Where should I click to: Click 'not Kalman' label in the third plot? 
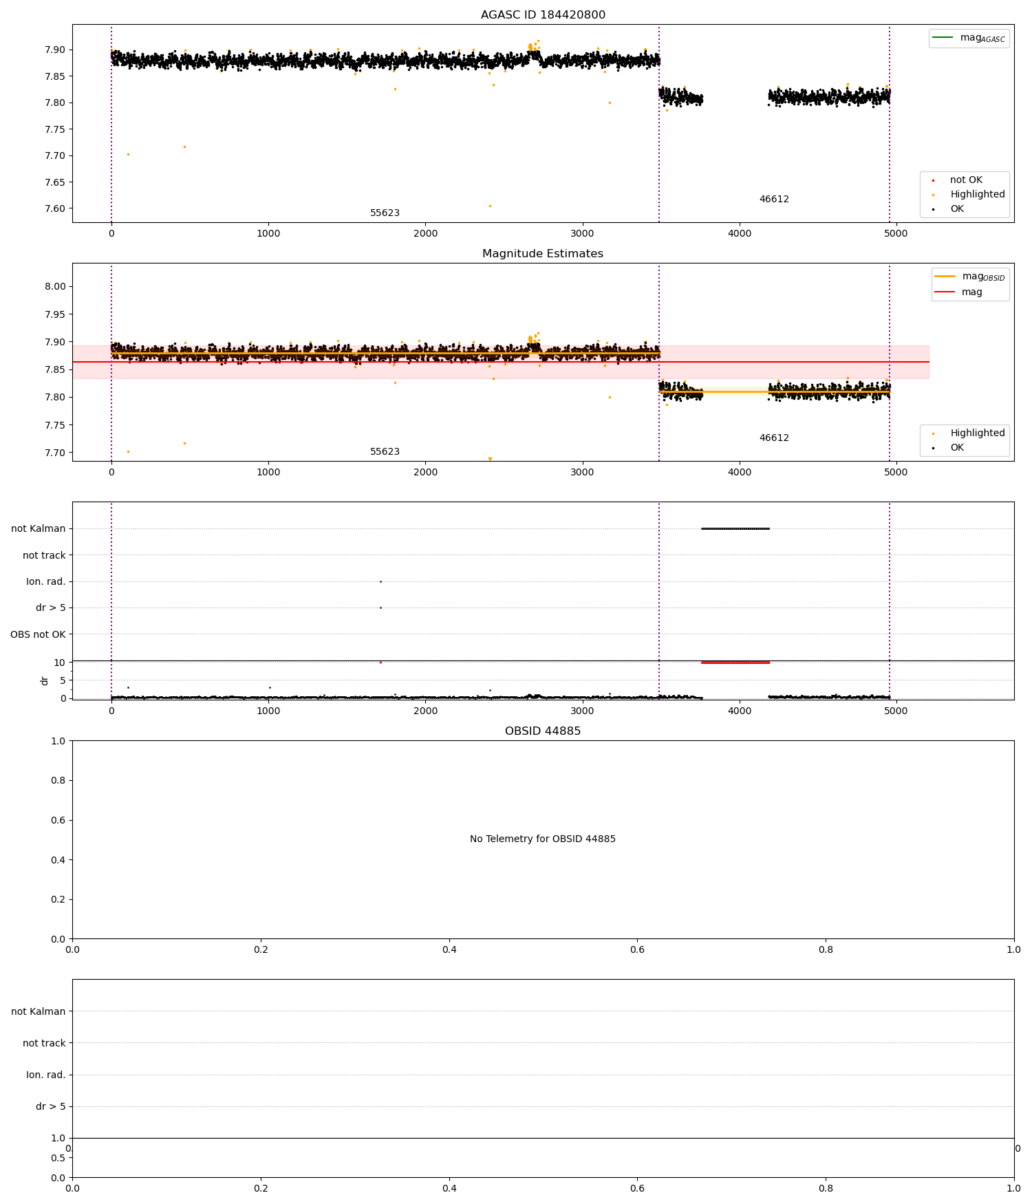[39, 529]
